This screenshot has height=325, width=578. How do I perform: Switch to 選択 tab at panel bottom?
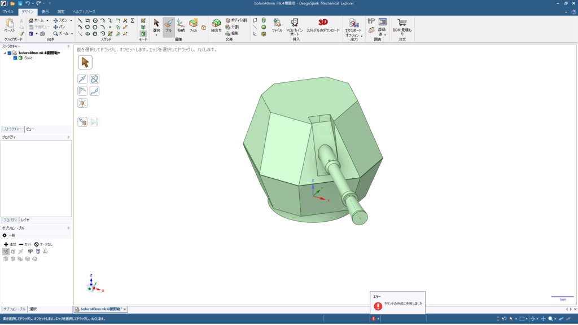[x=33, y=309]
